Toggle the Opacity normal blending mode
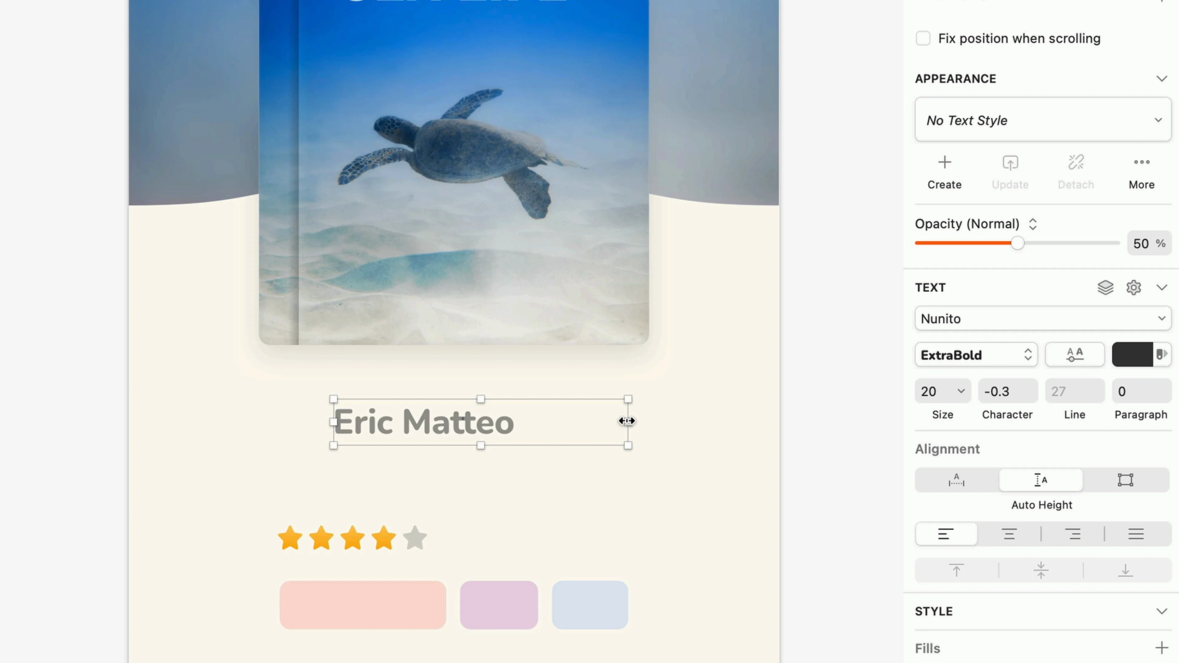This screenshot has width=1179, height=663. pyautogui.click(x=1033, y=223)
